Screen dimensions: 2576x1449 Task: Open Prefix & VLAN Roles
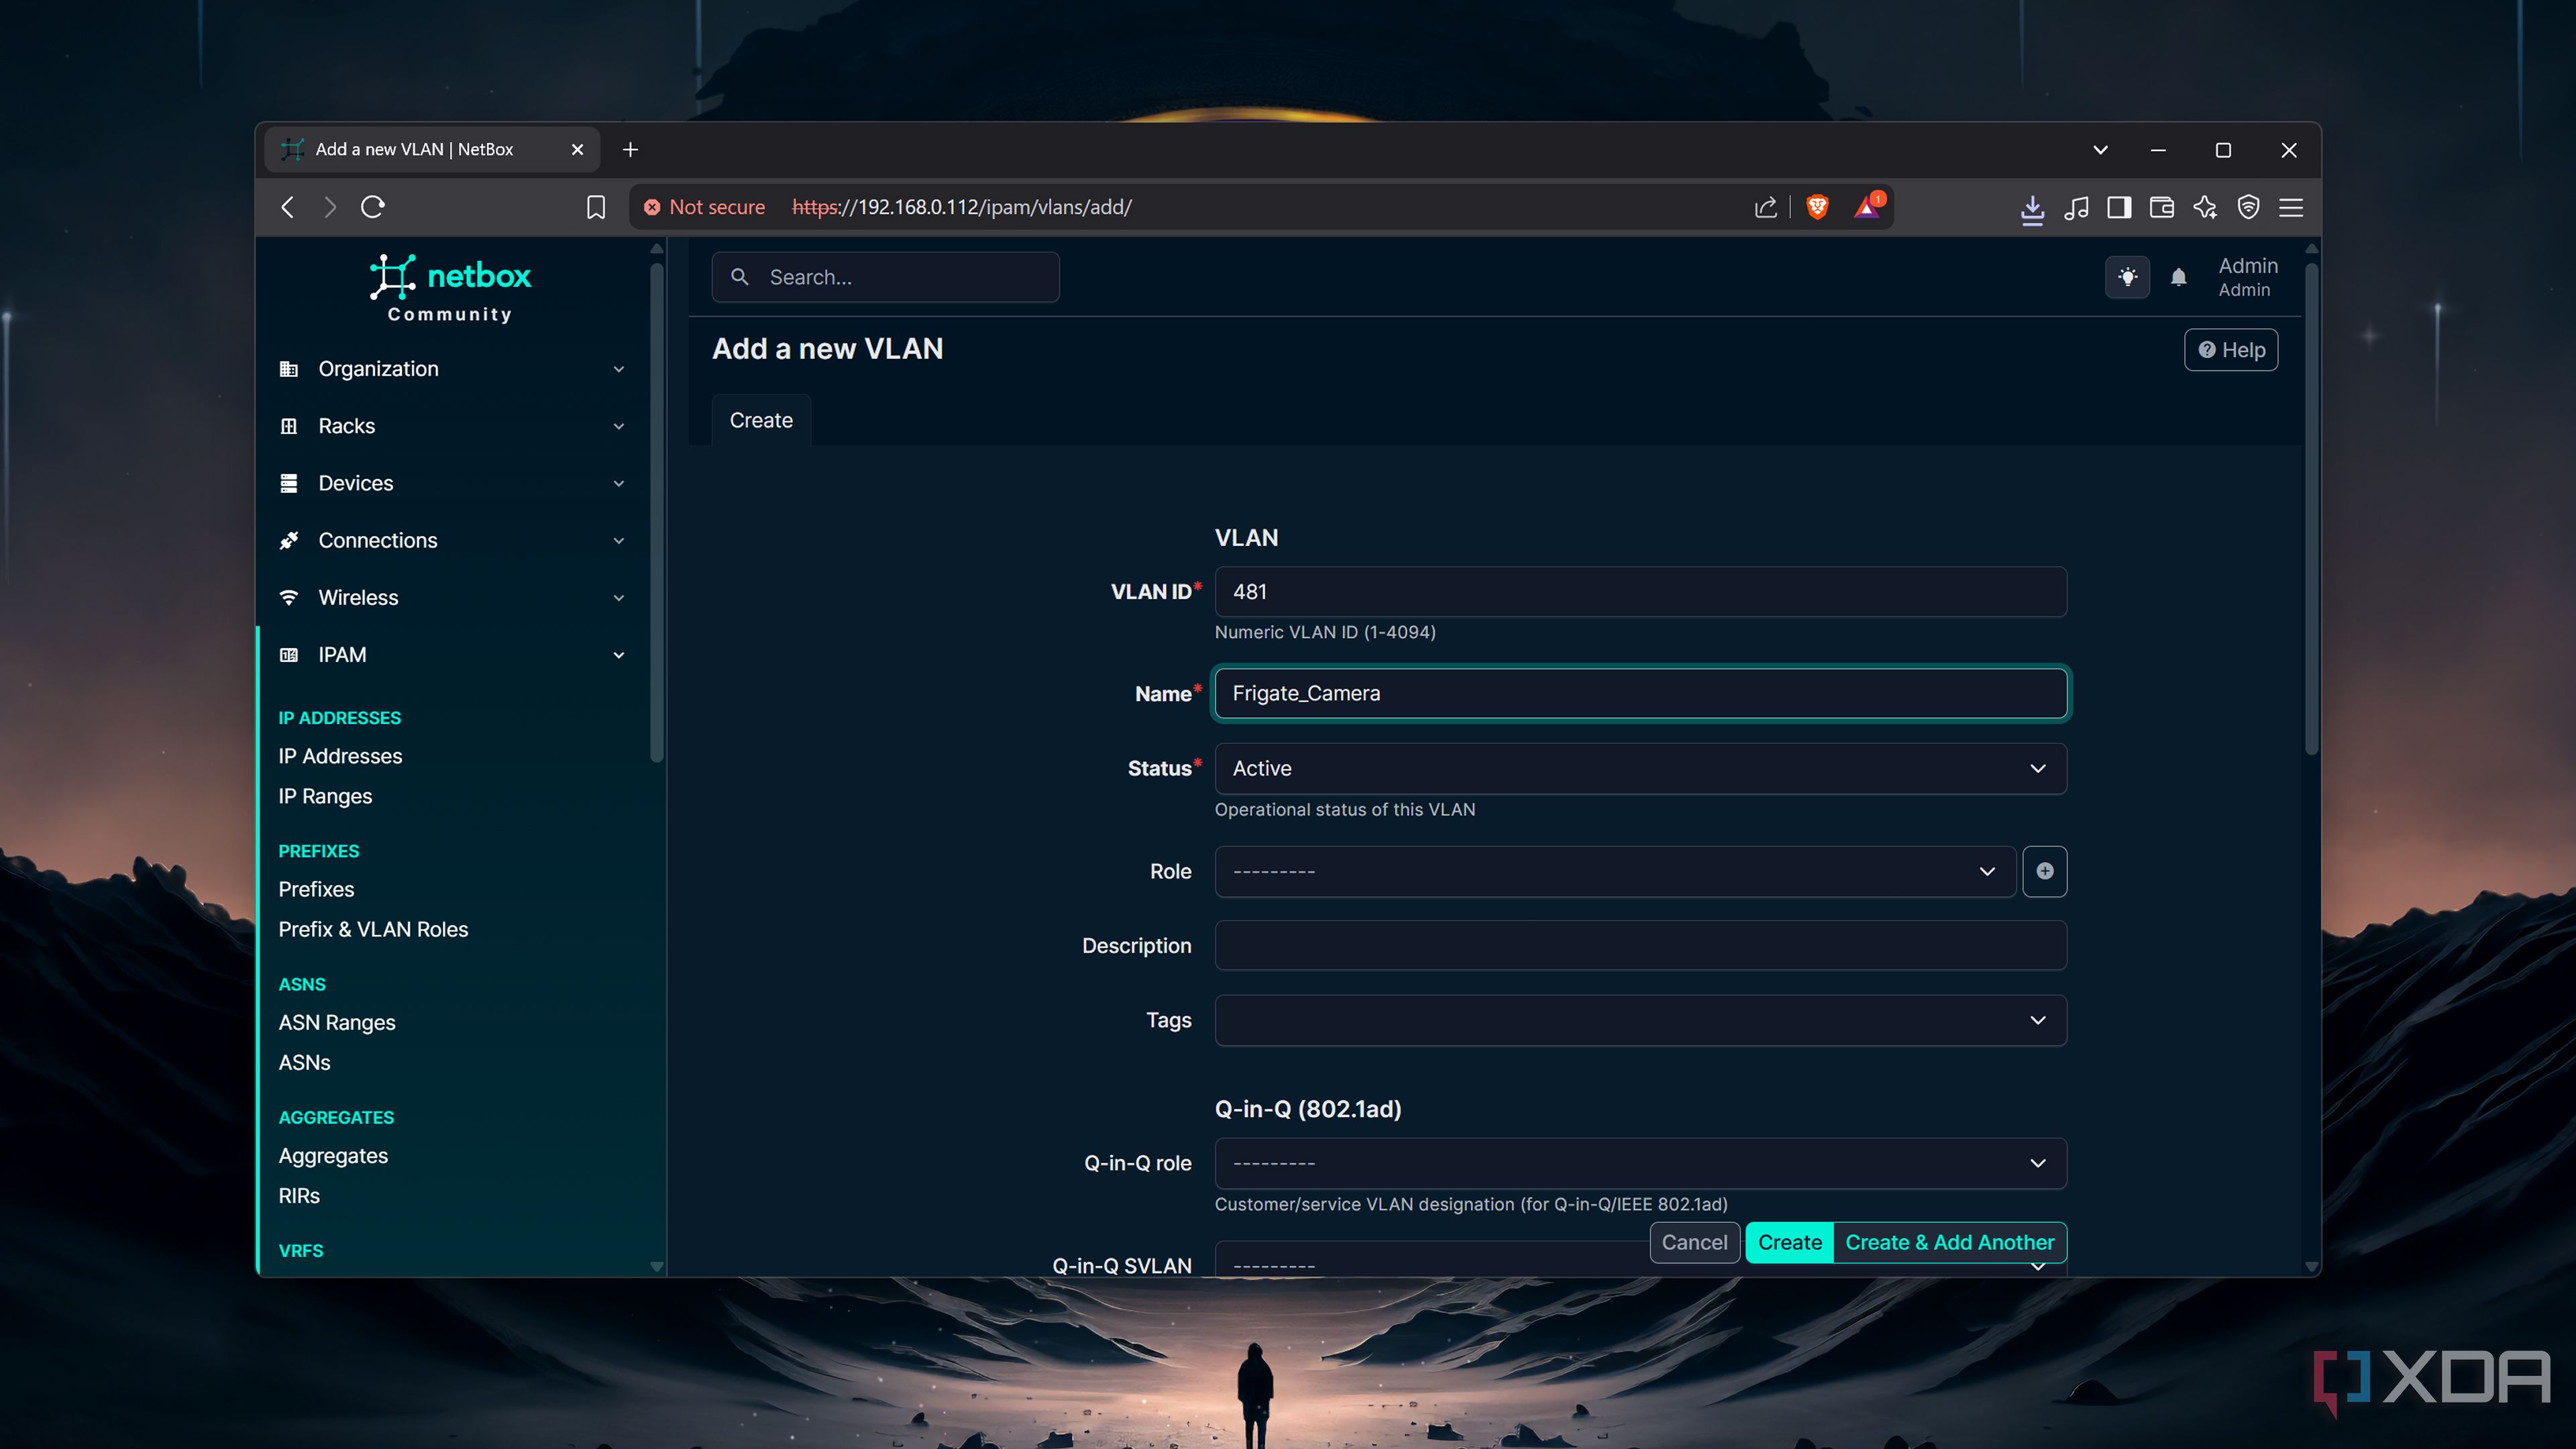tap(373, 929)
